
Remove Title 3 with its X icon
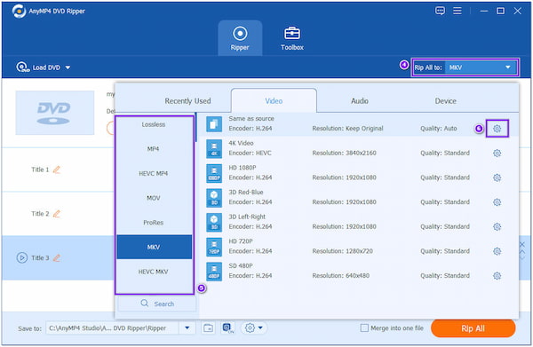522,244
